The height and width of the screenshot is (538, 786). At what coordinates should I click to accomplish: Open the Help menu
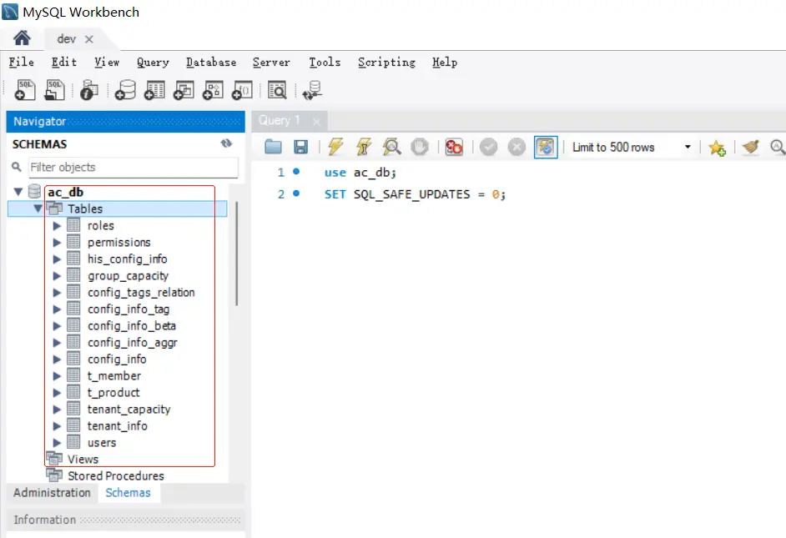(445, 62)
